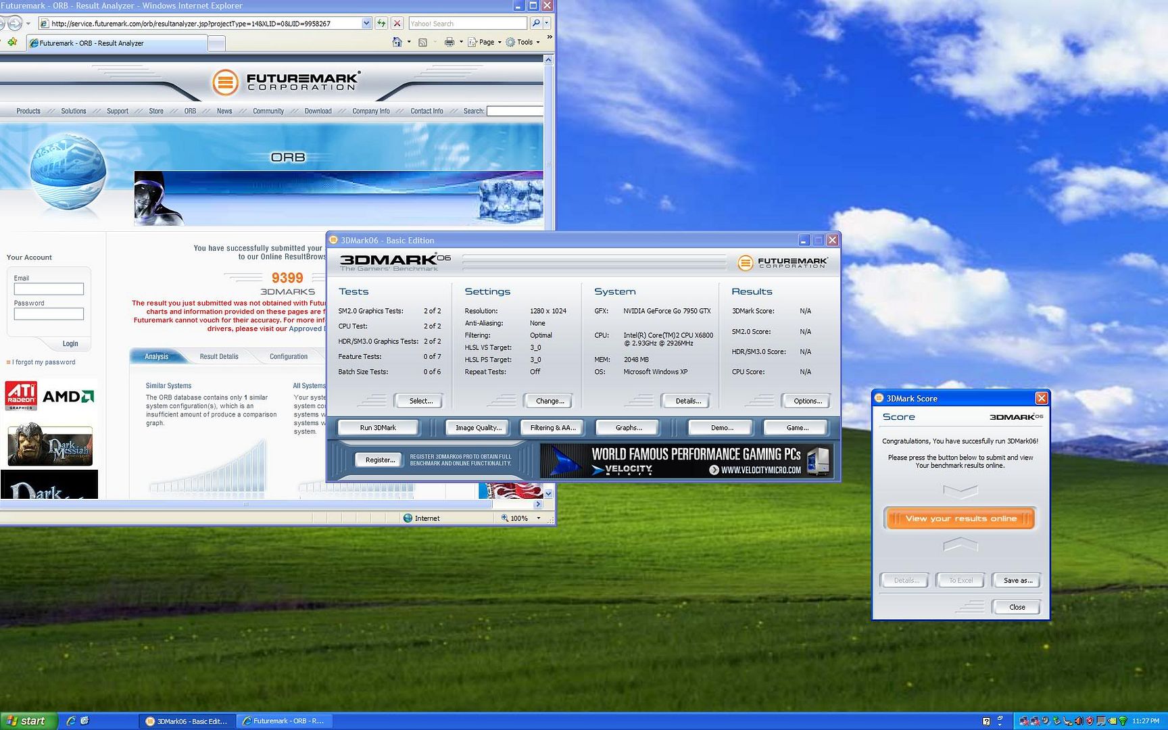The height and width of the screenshot is (730, 1168).
Task: Click Run 3DMark button
Action: point(379,428)
